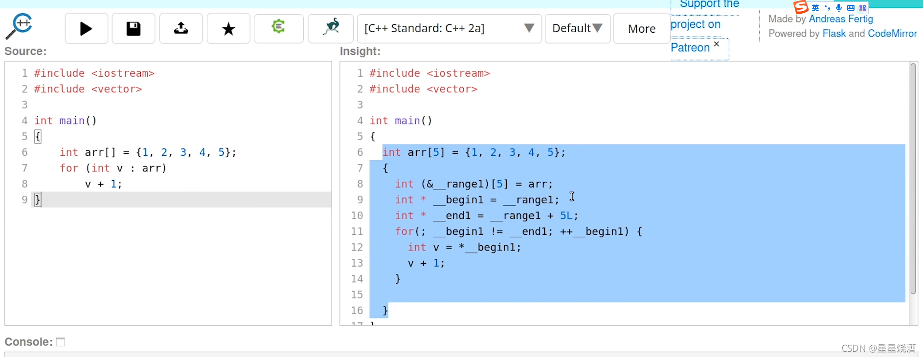
Task: Click '#include <vector>' in Source editor
Action: point(88,89)
